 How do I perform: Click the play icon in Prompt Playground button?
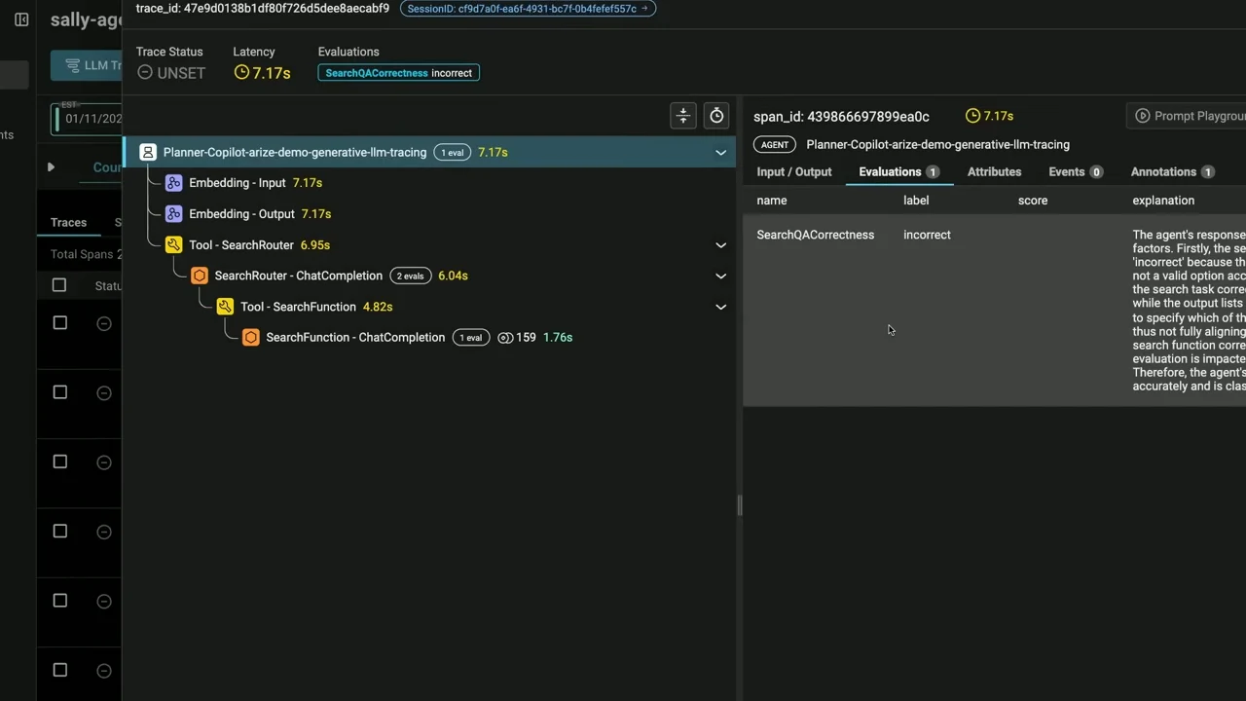pyautogui.click(x=1143, y=116)
